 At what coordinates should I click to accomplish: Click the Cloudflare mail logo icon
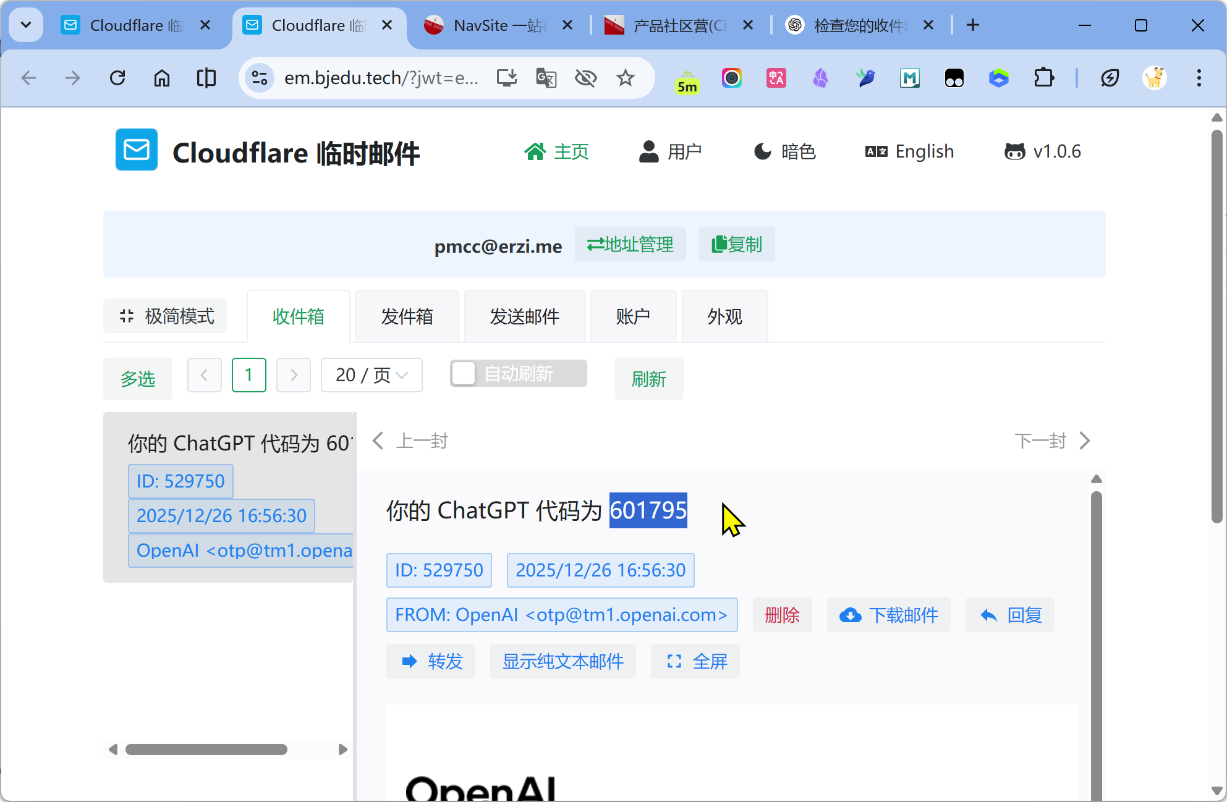point(136,150)
